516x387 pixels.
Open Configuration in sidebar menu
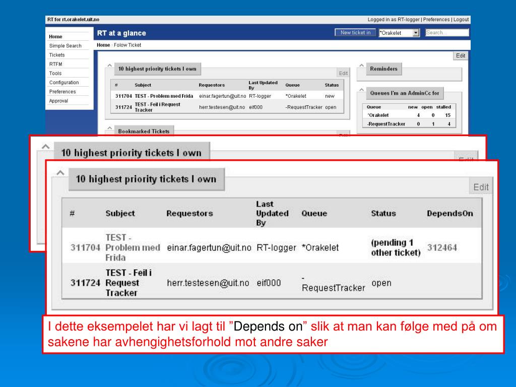pos(64,83)
